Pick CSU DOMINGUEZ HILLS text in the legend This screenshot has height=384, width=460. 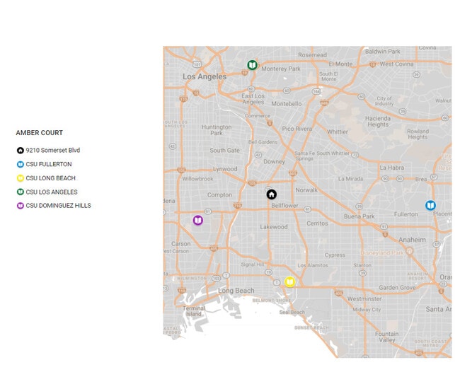click(x=59, y=206)
